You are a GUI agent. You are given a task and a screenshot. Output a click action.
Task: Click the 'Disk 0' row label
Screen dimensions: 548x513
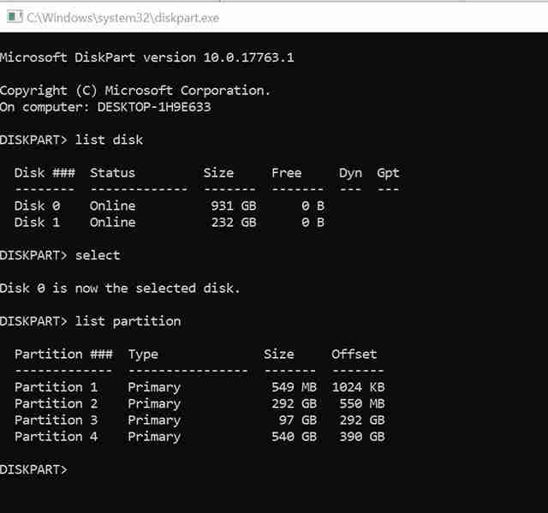(38, 206)
